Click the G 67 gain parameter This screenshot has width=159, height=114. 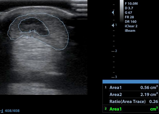point(130,12)
